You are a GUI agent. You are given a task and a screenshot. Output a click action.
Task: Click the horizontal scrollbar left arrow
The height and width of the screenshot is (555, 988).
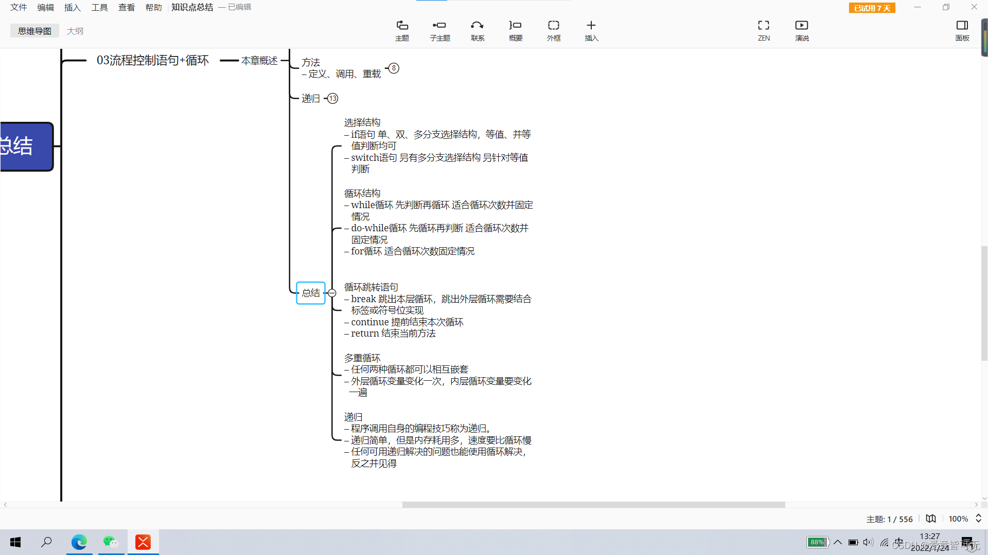click(x=5, y=505)
